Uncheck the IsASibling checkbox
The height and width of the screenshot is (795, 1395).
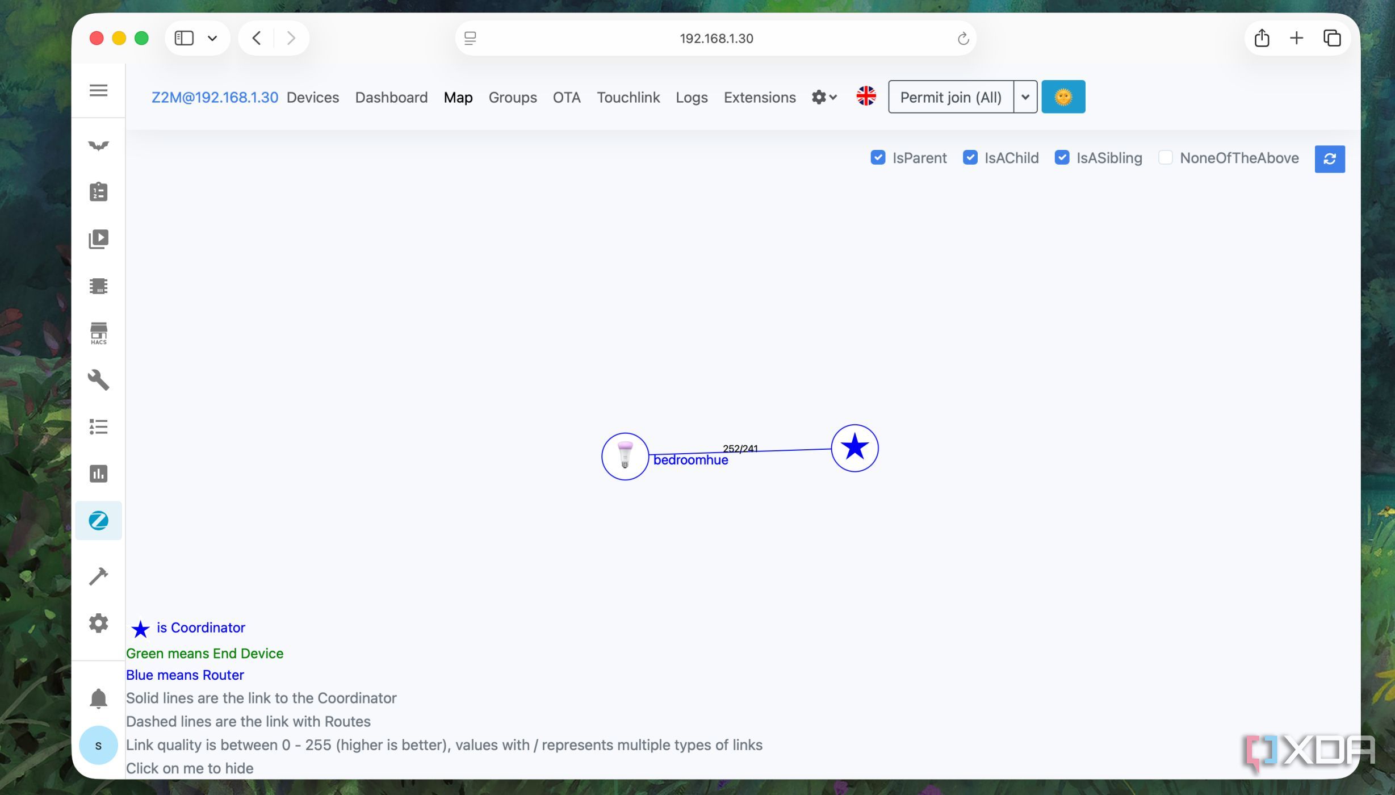(1062, 157)
